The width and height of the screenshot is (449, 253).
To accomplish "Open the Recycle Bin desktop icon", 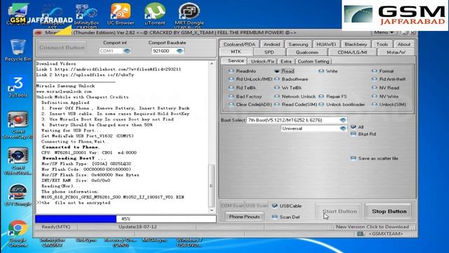I will pos(18,50).
